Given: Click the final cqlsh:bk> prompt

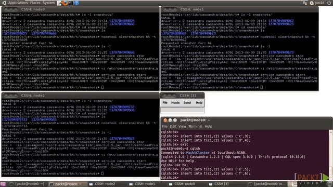Looking at the screenshot, I should [170, 178].
